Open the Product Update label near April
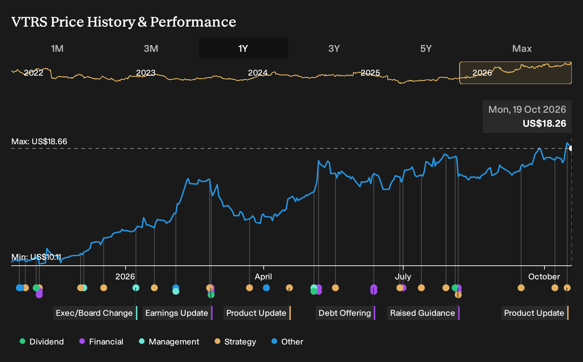 click(x=257, y=313)
